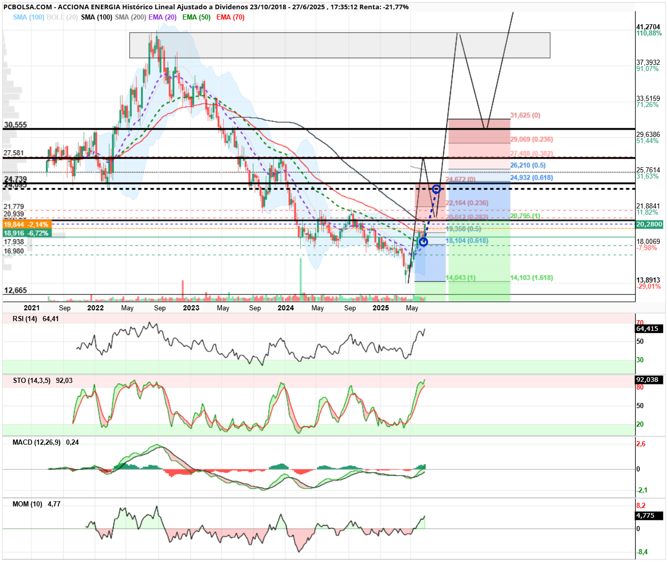This screenshot has width=668, height=562.
Task: Click the Fibonacci label 26,210 (0.5)
Action: click(528, 165)
